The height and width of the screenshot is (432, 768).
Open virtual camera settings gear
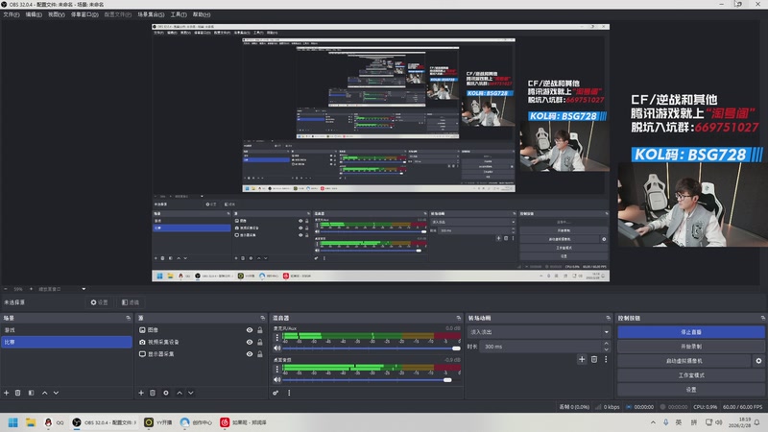coord(758,361)
